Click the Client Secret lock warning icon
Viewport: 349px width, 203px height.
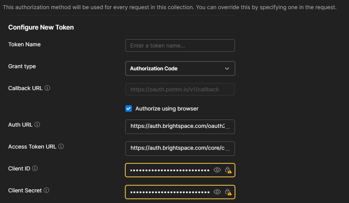click(228, 192)
